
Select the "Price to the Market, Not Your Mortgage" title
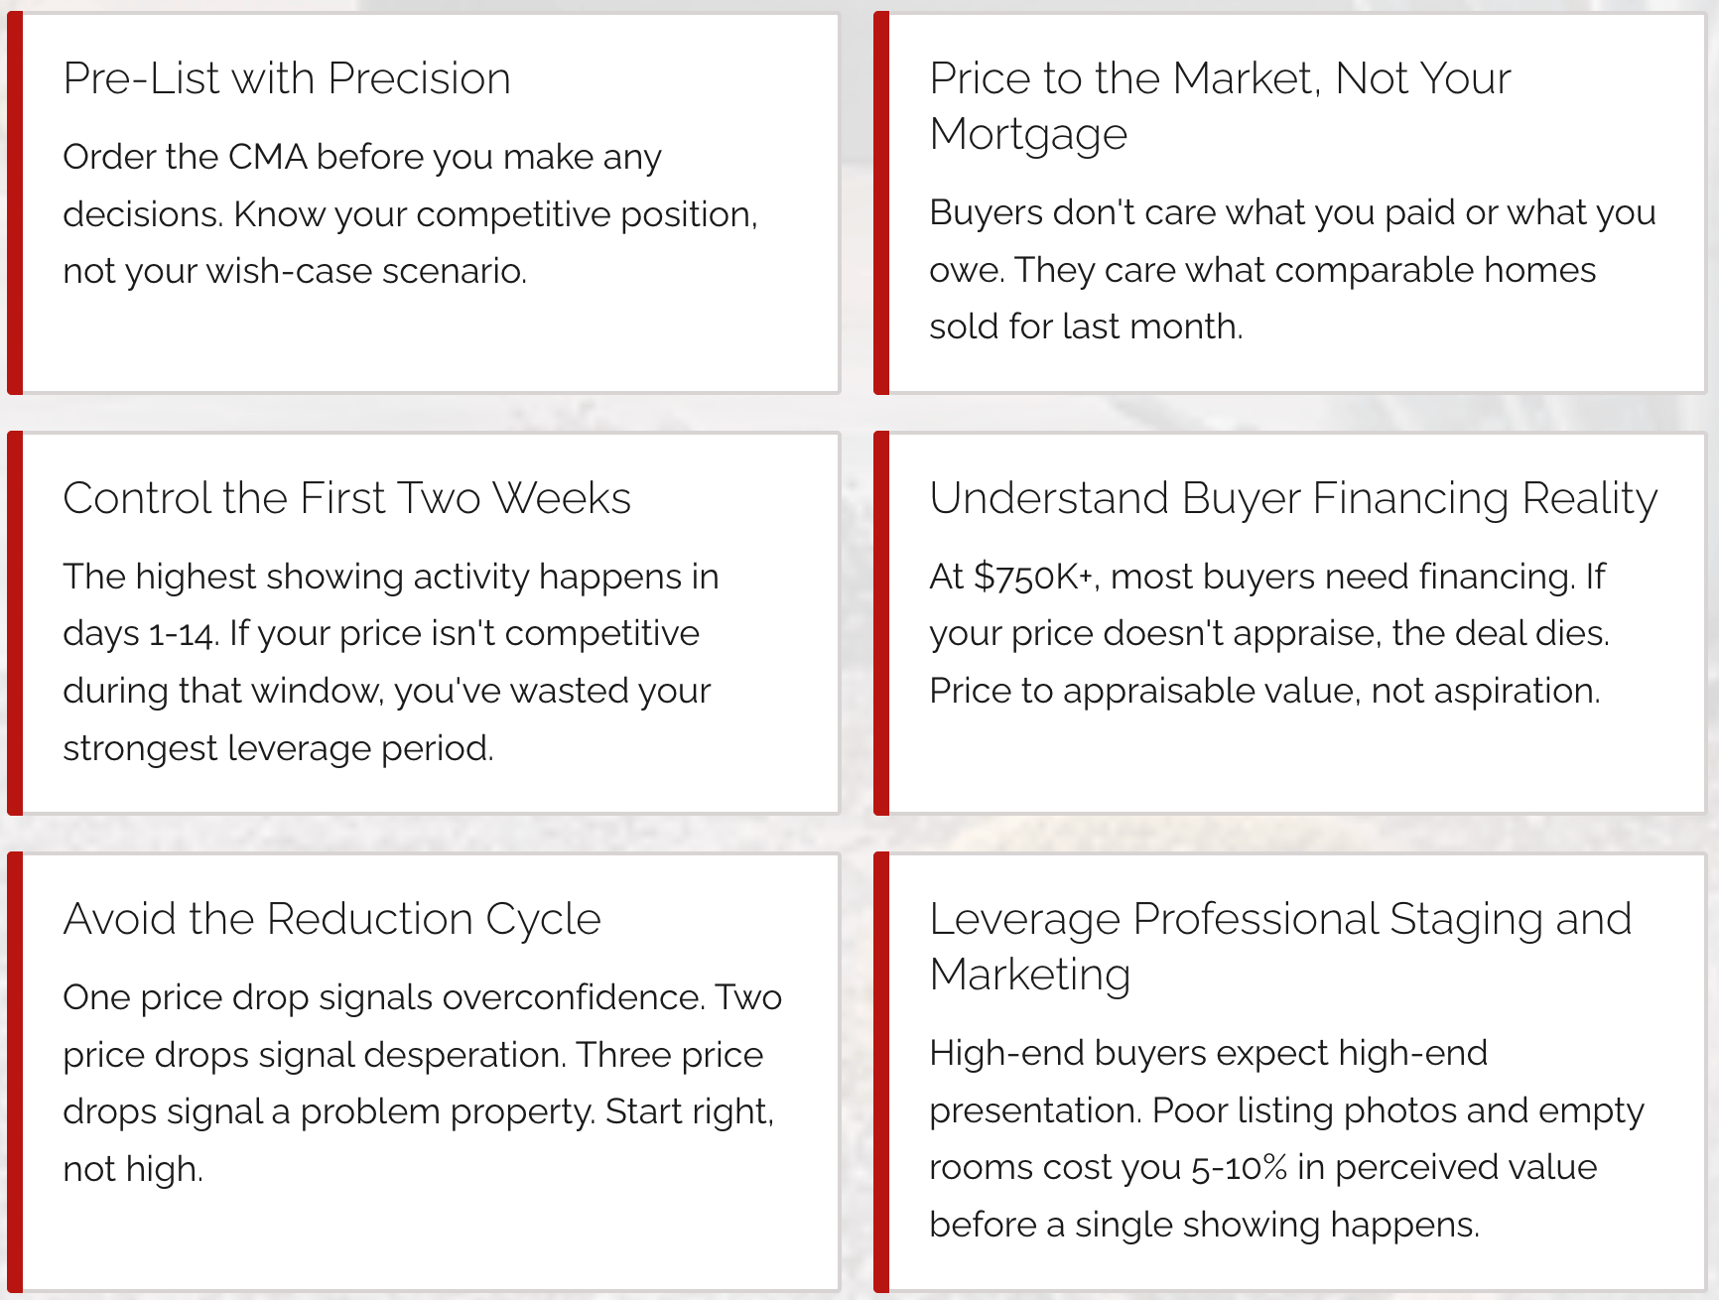tap(1220, 105)
